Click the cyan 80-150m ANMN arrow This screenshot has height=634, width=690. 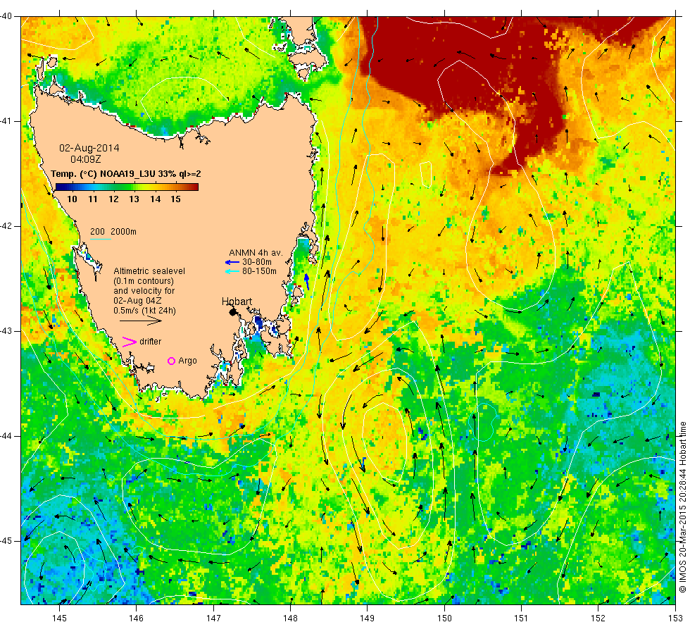click(232, 271)
